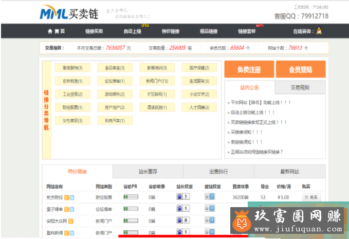The image size is (349, 239).
Task: Open the 特价链接 navigation menu item
Action: (x=170, y=31)
